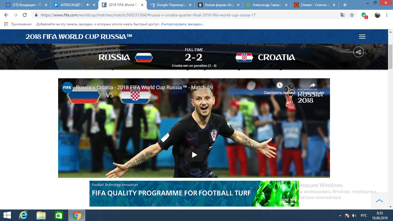Screen dimensions: 393x221
Task: Click the Watch later clock icon on the video
Action: tap(280, 85)
